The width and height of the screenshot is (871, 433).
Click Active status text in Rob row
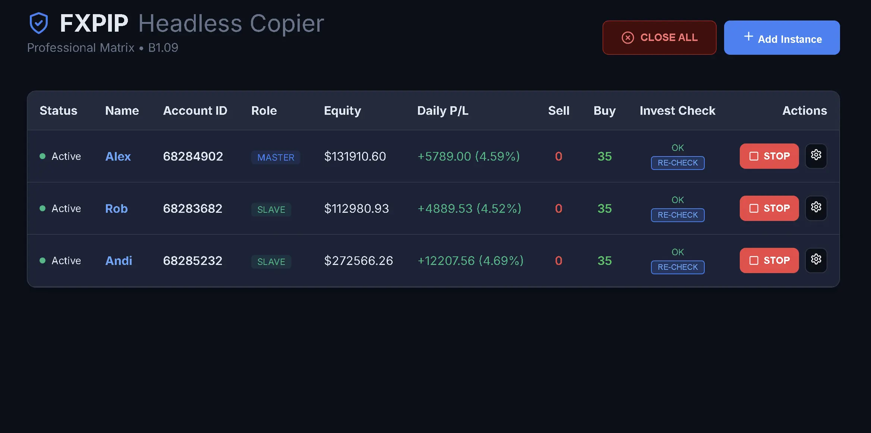click(x=66, y=208)
